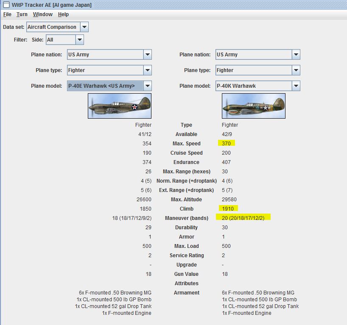The width and height of the screenshot is (347, 325).
Task: Click the Gun Value label
Action: tap(186, 274)
